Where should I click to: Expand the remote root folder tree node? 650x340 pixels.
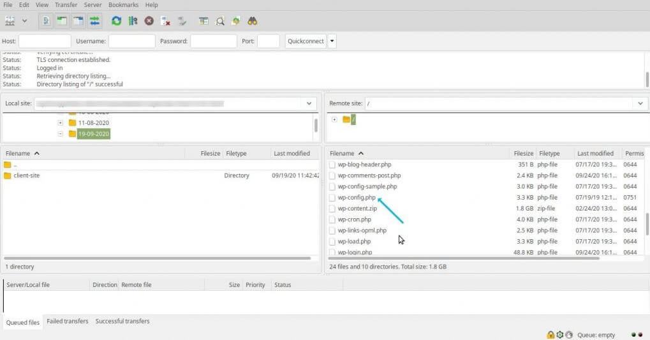(334, 119)
